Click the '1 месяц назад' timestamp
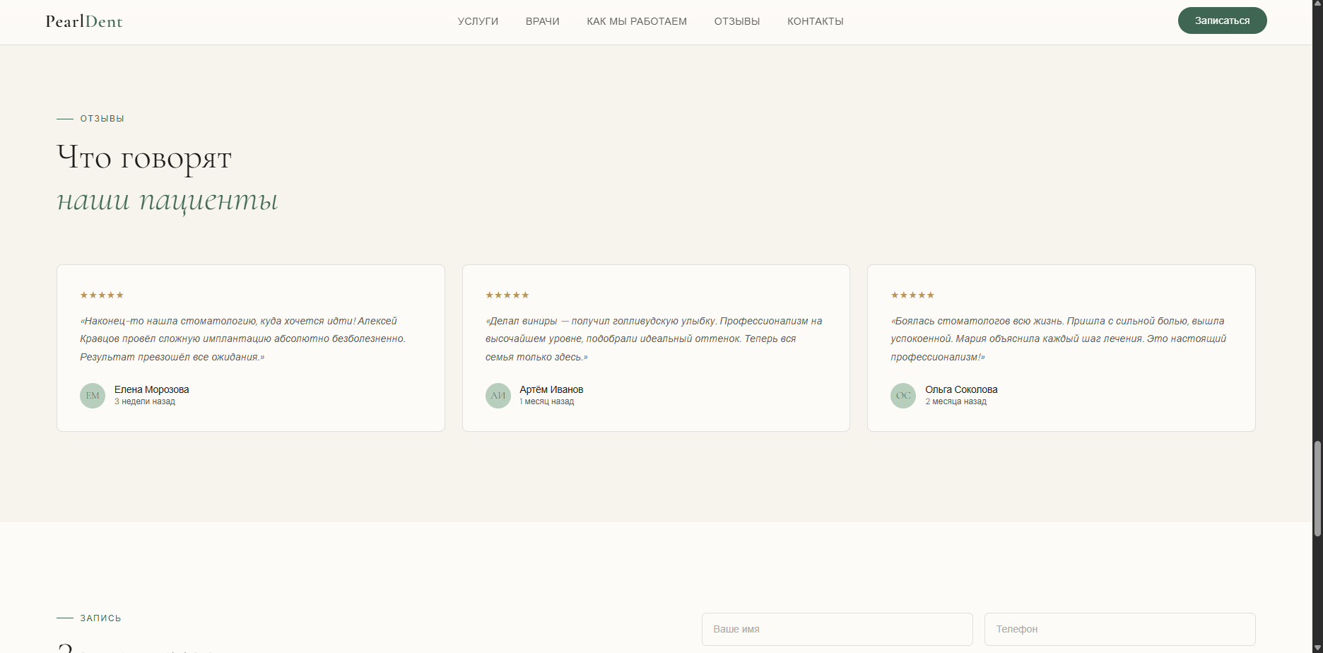The height and width of the screenshot is (653, 1323). click(547, 401)
